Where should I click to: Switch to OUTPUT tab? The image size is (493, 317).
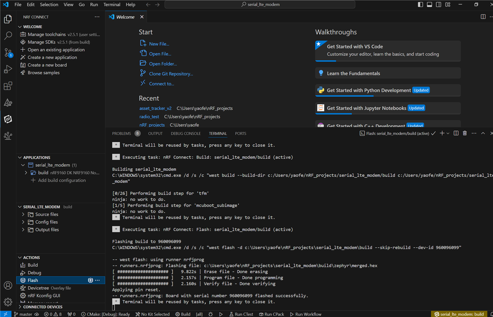pyautogui.click(x=156, y=133)
